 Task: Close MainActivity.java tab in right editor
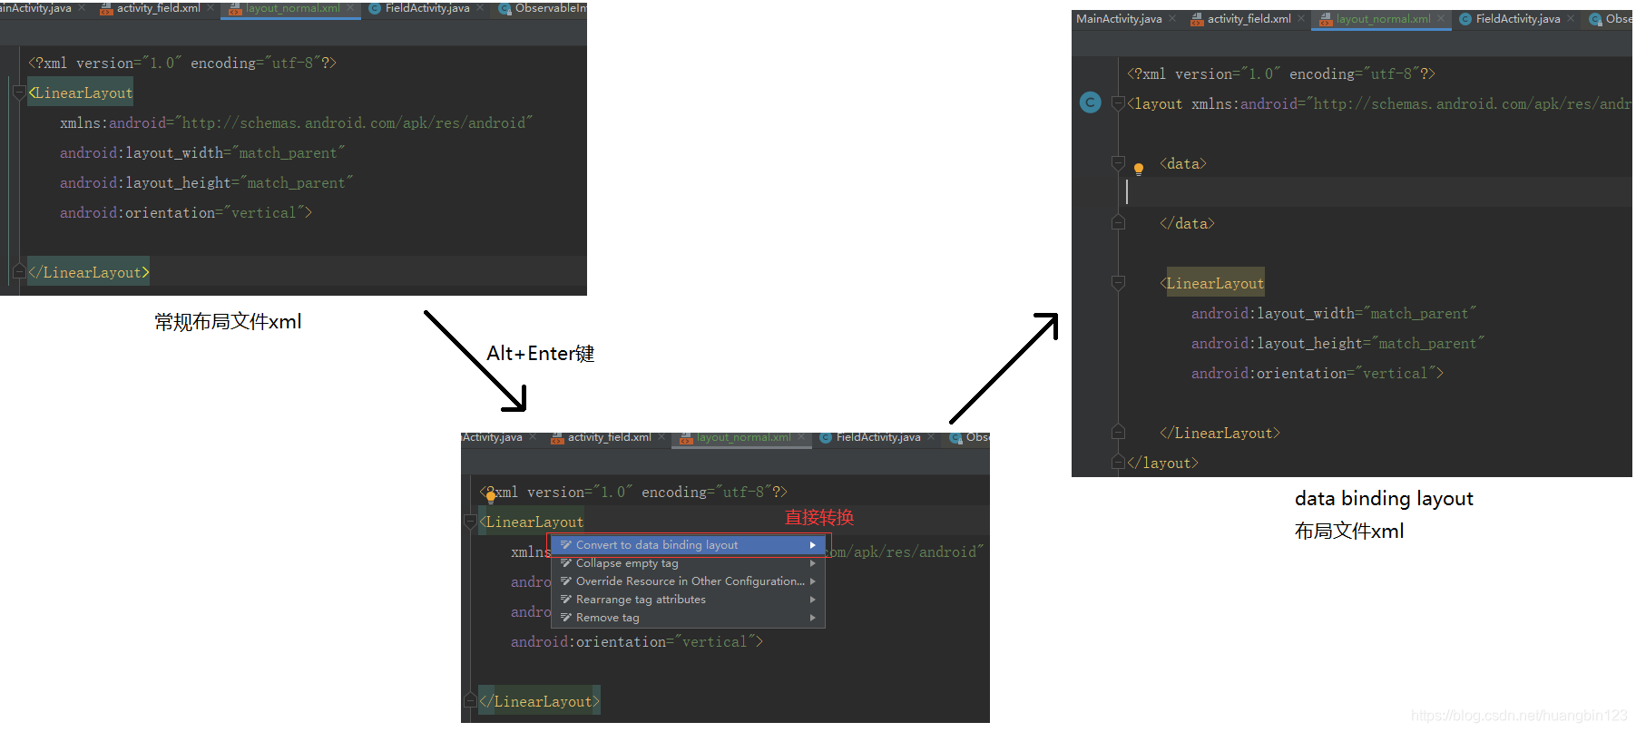coord(1172,18)
